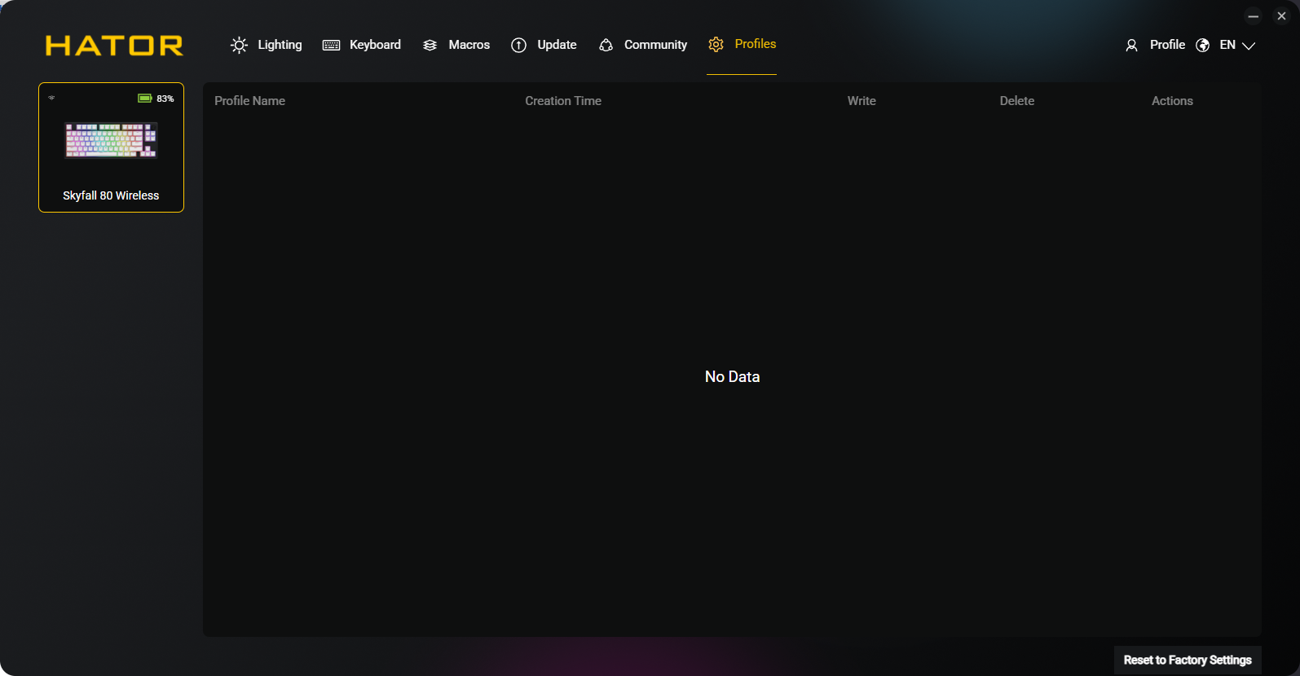The width and height of the screenshot is (1300, 676).
Task: Minimize the HATOR window
Action: pyautogui.click(x=1254, y=16)
